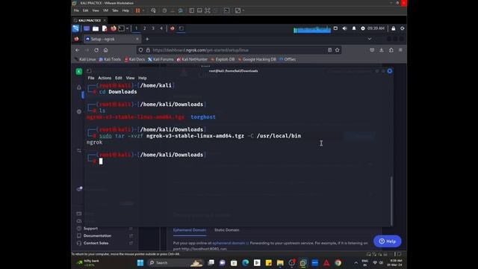The height and width of the screenshot is (269, 478).
Task: Select the Setup - ngrok browser tab
Action: click(x=111, y=39)
